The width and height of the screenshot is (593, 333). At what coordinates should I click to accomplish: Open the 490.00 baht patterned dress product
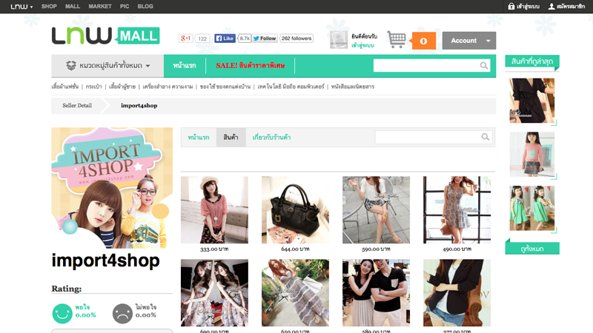coord(457,209)
